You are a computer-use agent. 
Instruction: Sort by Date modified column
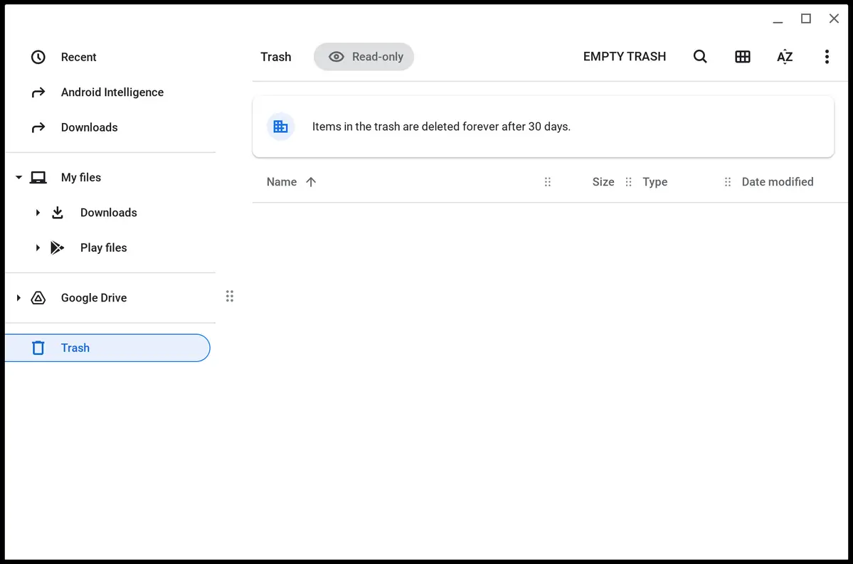coord(777,182)
